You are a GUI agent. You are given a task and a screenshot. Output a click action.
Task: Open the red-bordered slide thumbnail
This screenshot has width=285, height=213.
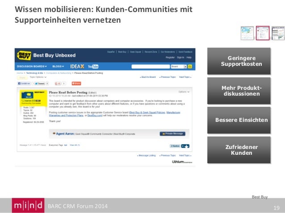(x=263, y=33)
